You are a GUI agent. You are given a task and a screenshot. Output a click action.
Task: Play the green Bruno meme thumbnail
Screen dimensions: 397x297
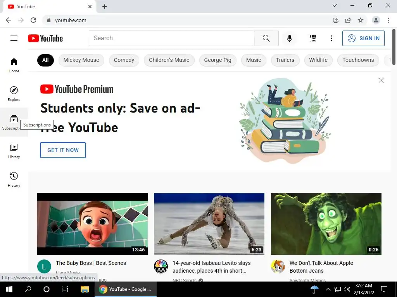coord(326,224)
